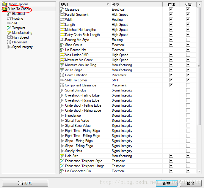Screen dimensions: 204x188
Task: Select Undershoot - Rising Edge rule
Action: point(128,110)
